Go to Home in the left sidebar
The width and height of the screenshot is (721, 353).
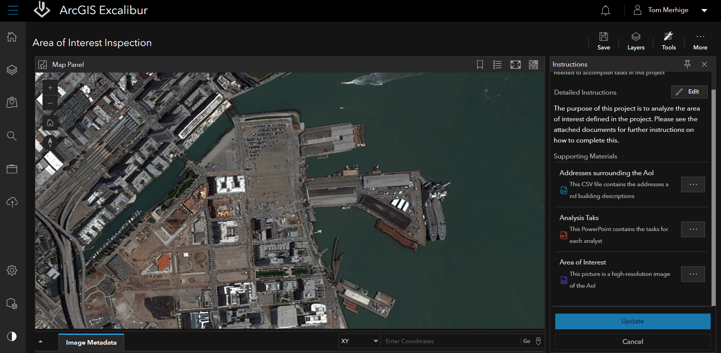click(12, 36)
